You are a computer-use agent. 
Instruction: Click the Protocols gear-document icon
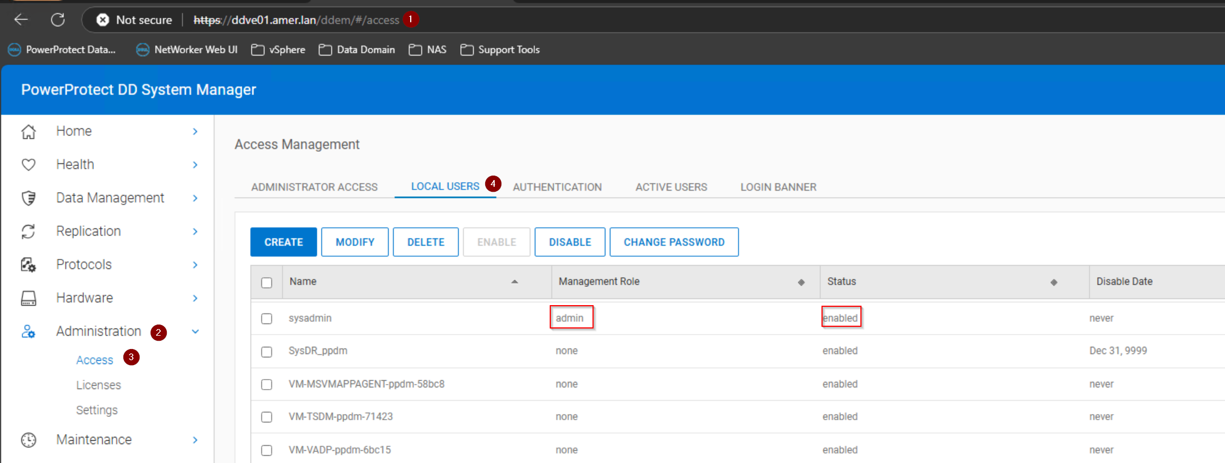pos(28,265)
